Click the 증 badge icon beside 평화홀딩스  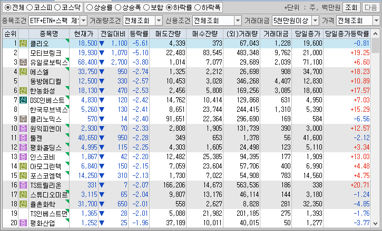23,148
